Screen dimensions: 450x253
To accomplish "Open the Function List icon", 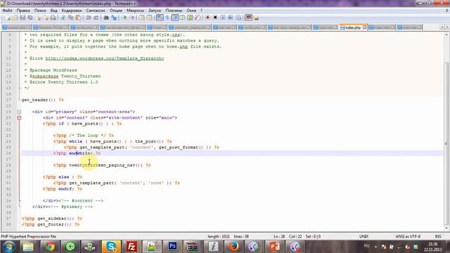I will click(198, 18).
